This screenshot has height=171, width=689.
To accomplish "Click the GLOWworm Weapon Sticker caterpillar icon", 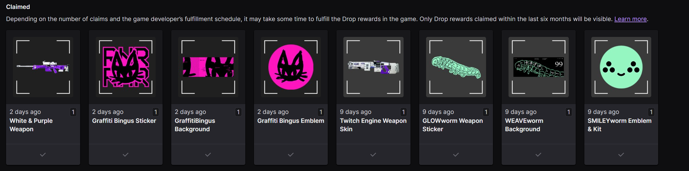I will (x=456, y=67).
